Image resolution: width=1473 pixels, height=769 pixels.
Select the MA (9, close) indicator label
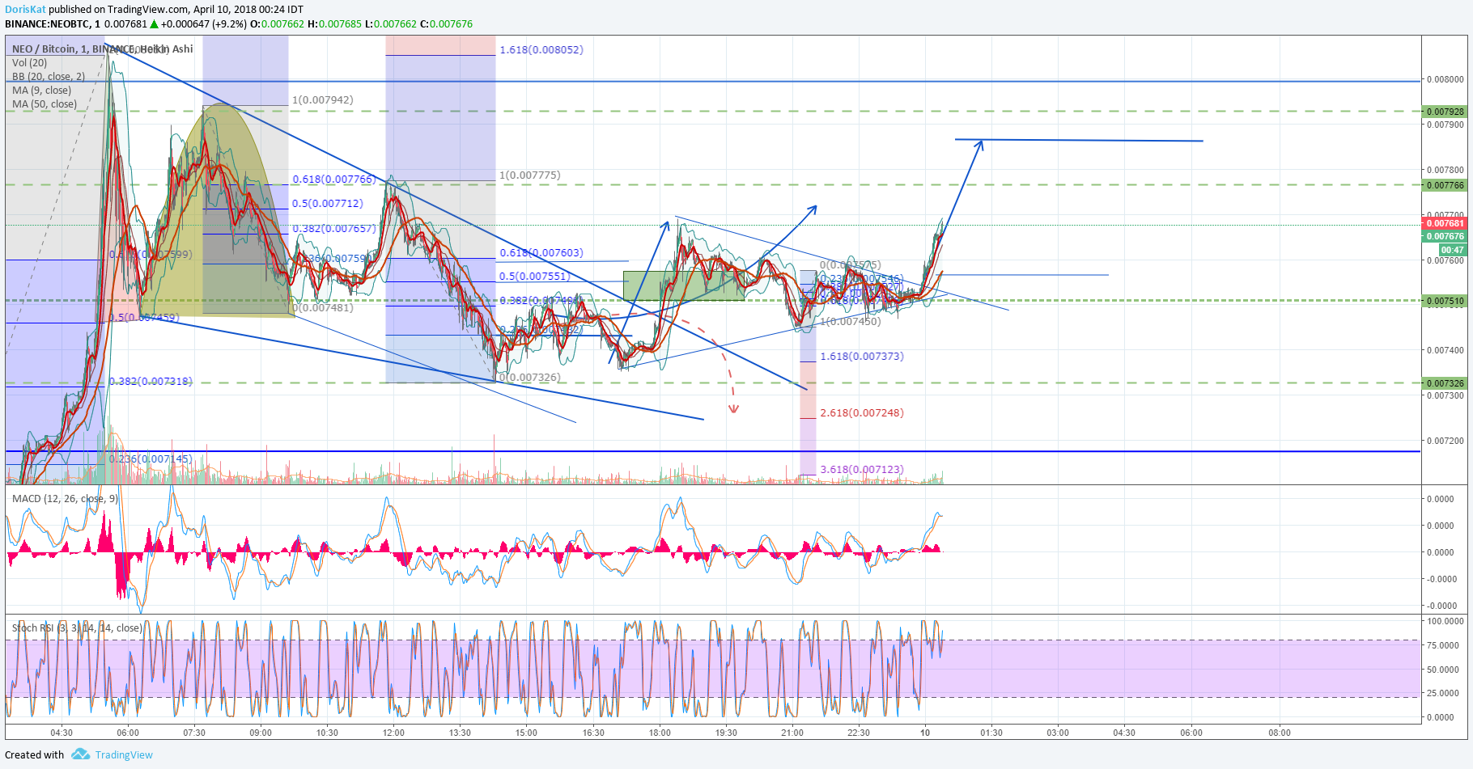click(x=41, y=91)
